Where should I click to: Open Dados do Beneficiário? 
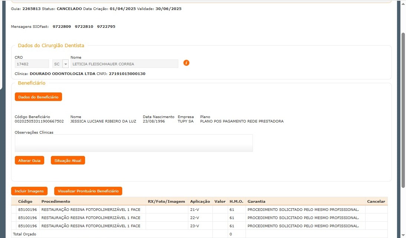(38, 97)
